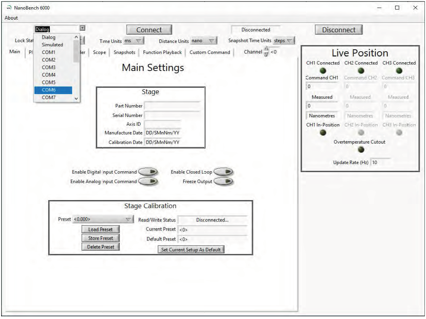Switch to the Scope tab
The image size is (426, 319).
[99, 52]
